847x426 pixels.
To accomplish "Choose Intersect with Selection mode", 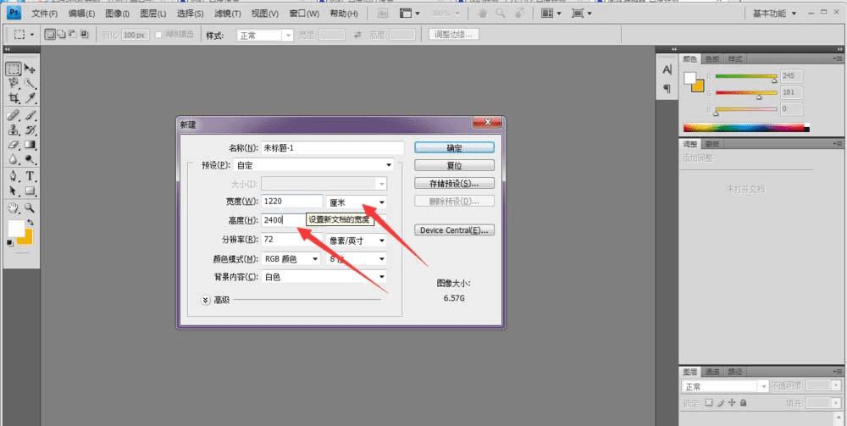I will point(84,35).
